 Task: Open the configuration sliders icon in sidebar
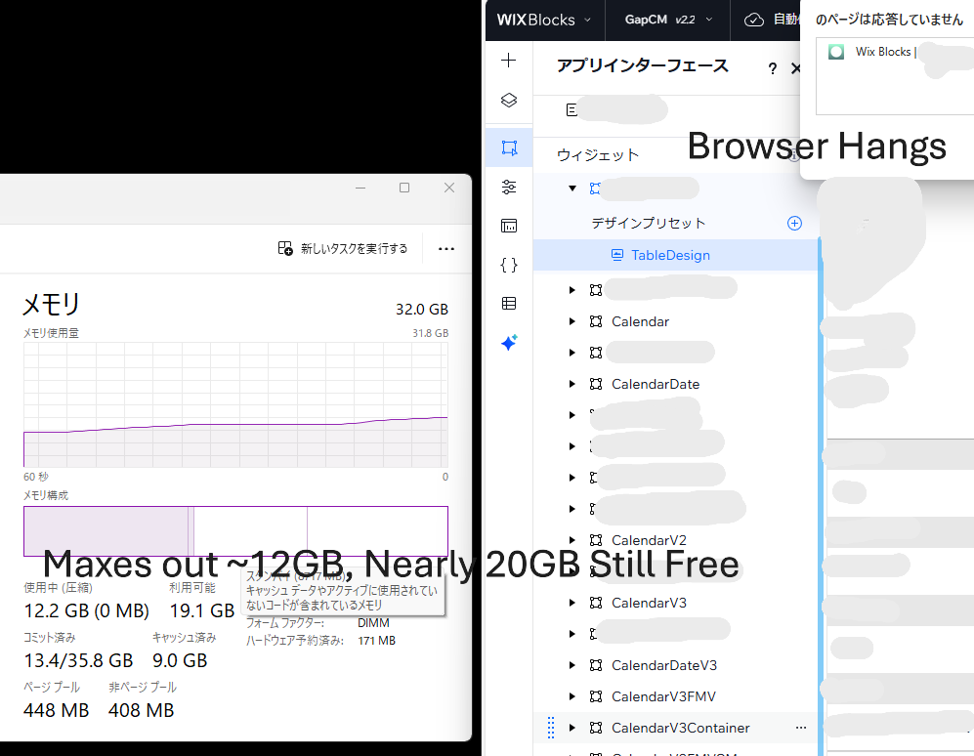[509, 187]
